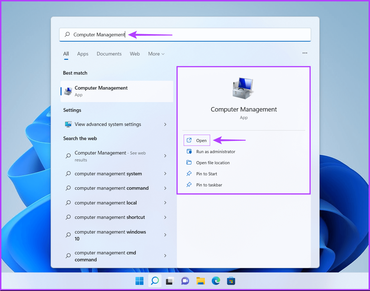
Task: Choose Pin to Start
Action: (x=207, y=174)
